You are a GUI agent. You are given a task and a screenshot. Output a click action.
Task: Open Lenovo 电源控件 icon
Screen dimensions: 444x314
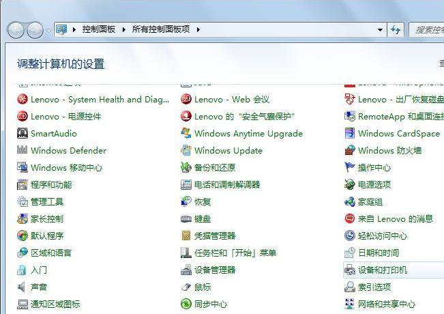tap(23, 117)
